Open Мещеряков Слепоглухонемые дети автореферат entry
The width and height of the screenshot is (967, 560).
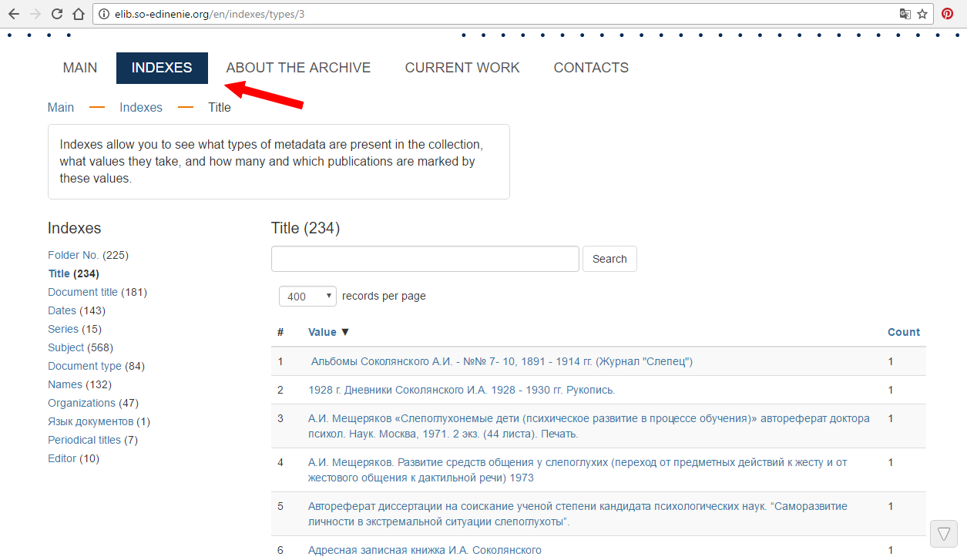point(589,426)
